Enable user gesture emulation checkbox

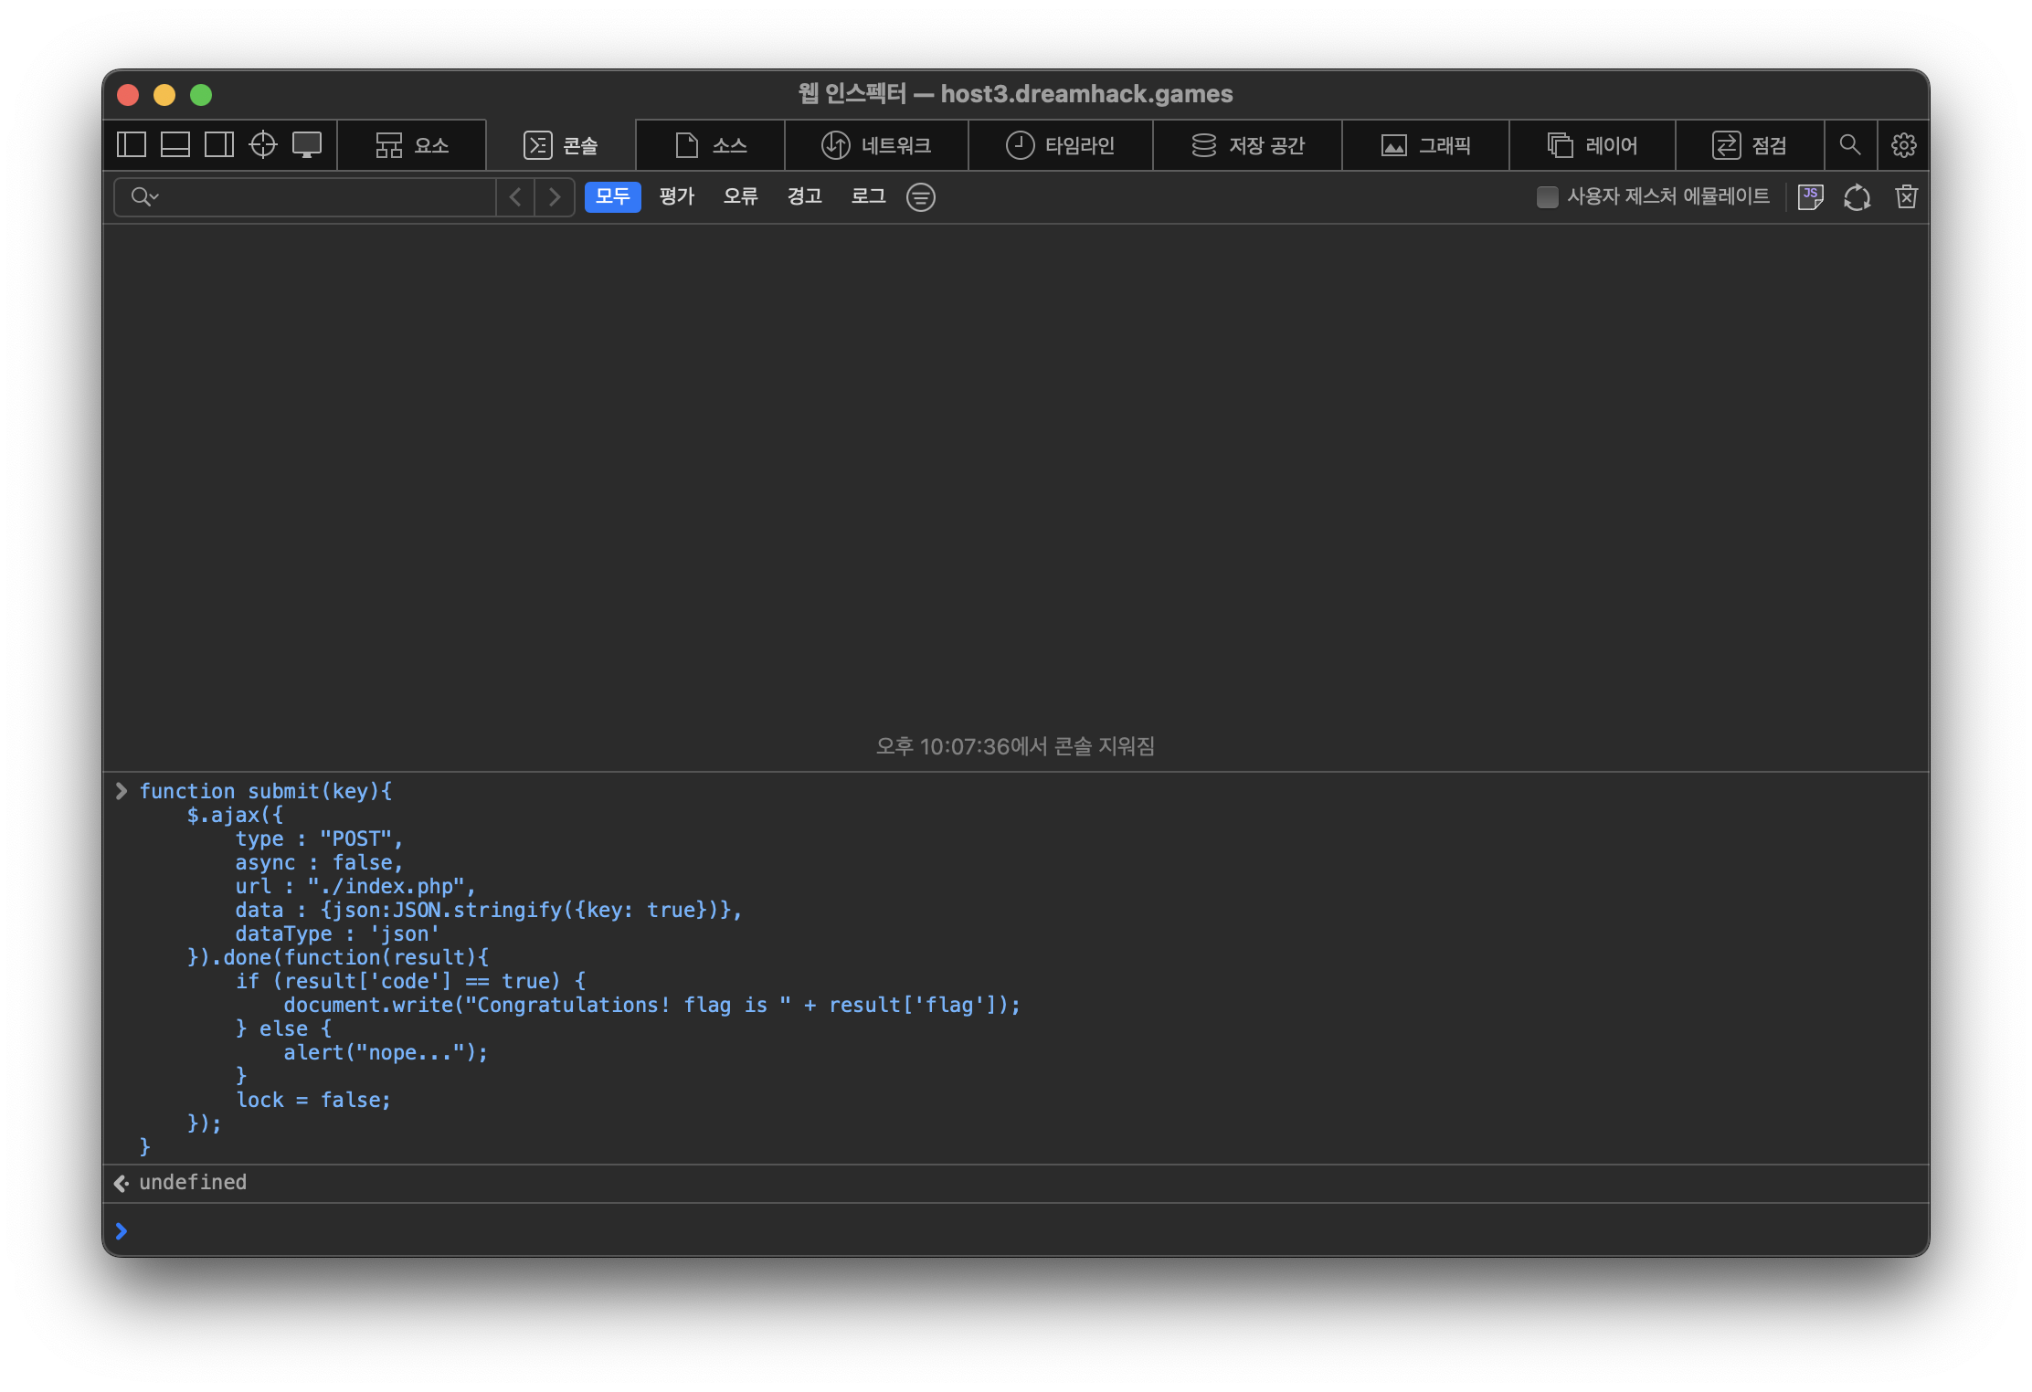(x=1548, y=196)
